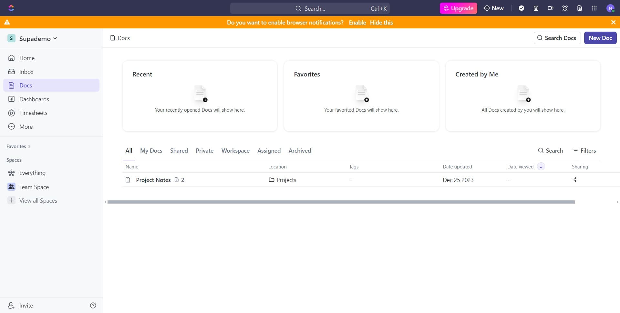This screenshot has height=313, width=620.
Task: Open the apps grid icon near the avatar
Action: pyautogui.click(x=594, y=8)
